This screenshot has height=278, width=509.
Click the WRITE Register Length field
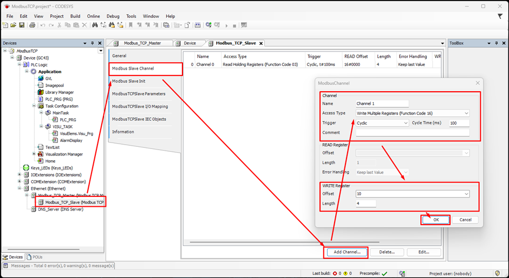(366, 204)
